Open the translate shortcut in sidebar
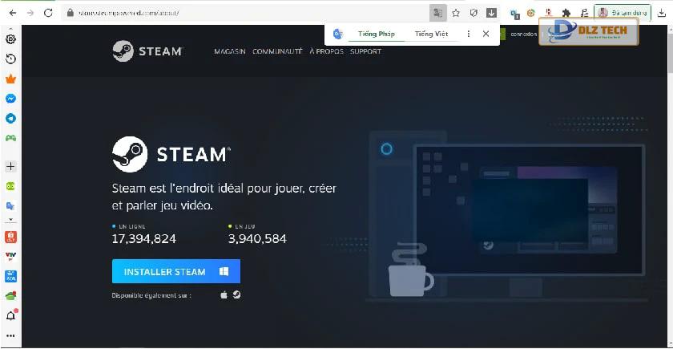The width and height of the screenshot is (673, 349). (x=10, y=206)
